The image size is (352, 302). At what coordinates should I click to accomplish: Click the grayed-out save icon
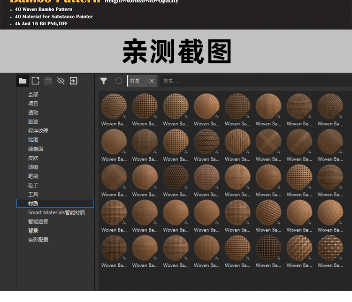[48, 81]
